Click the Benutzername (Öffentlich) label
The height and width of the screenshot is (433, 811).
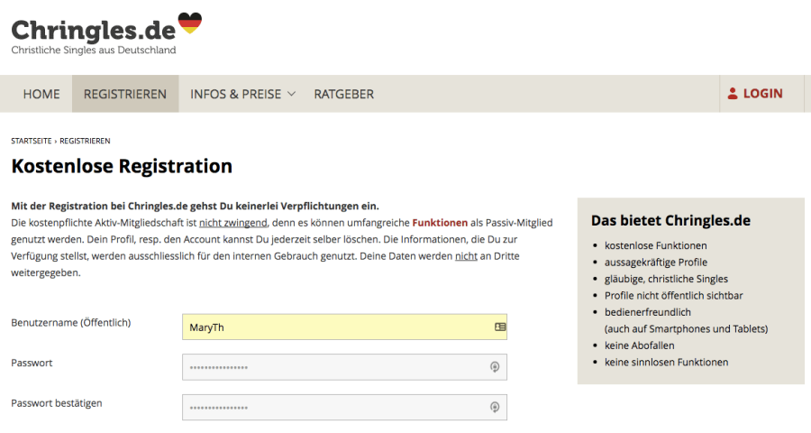tap(70, 323)
